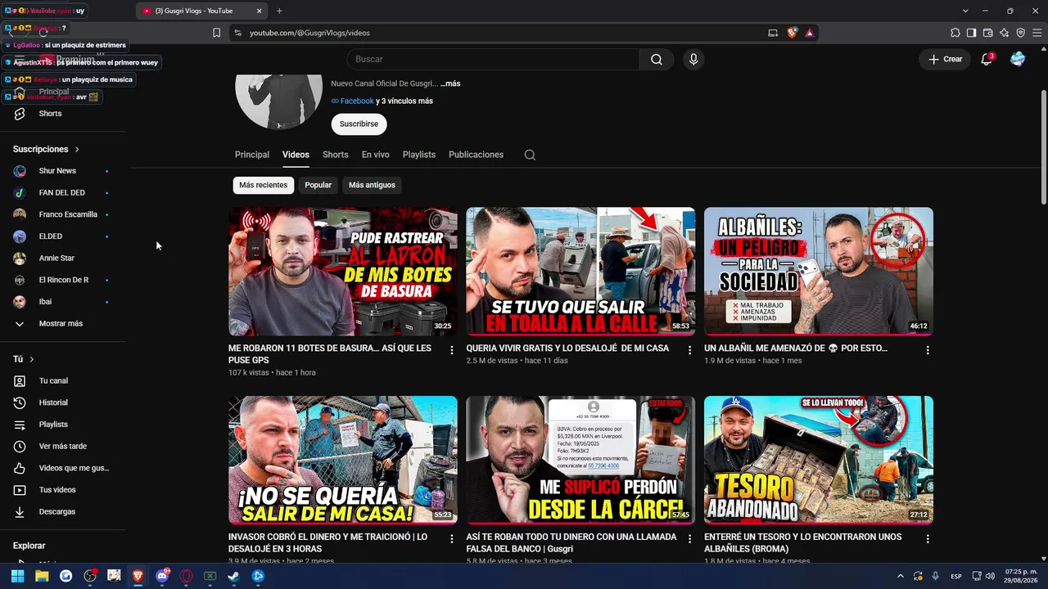Open YouTube notifications bell
Viewport: 1048px width, 589px height.
click(987, 59)
